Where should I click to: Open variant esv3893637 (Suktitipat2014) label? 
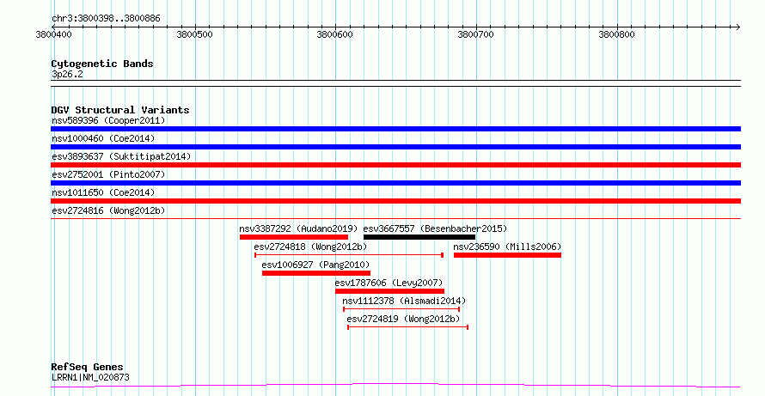pos(121,156)
